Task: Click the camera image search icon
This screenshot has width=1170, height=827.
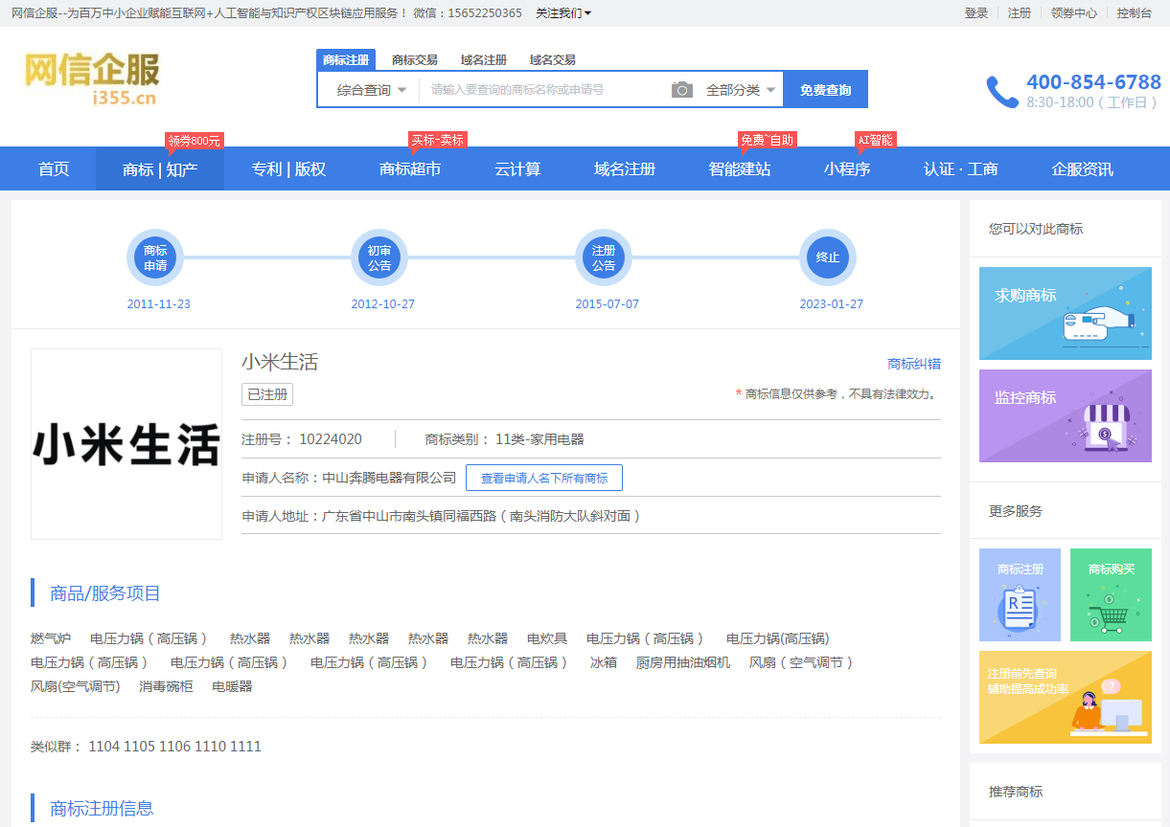Action: click(x=681, y=90)
